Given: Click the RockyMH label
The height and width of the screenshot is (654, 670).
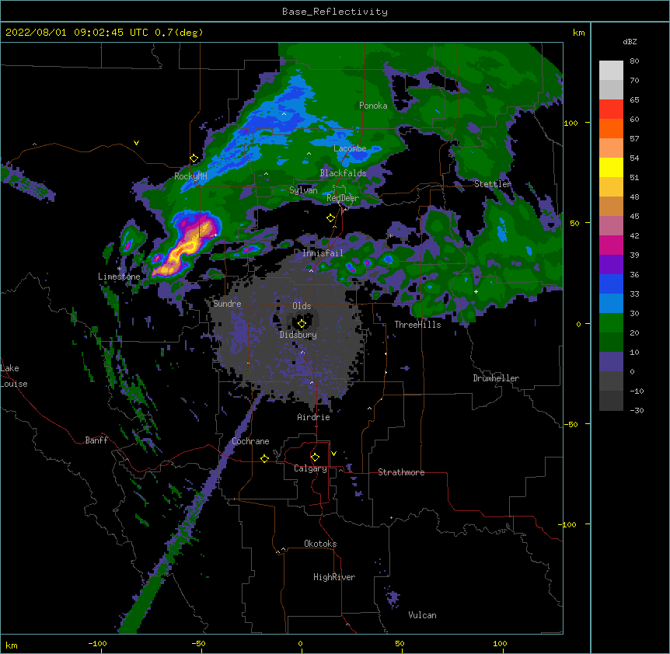Looking at the screenshot, I should point(190,176).
